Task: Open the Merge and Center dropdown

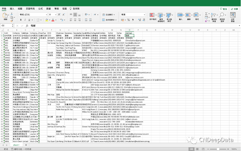Action: (x=116, y=20)
